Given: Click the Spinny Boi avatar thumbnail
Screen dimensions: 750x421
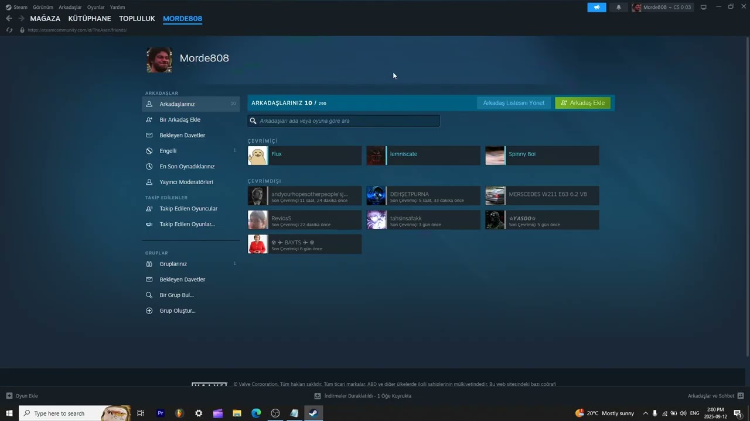Looking at the screenshot, I should (x=495, y=156).
